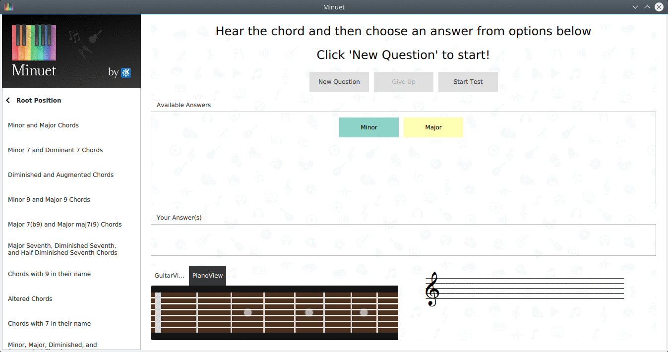
Task: Select the Altered Chords exercise
Action: (30, 299)
